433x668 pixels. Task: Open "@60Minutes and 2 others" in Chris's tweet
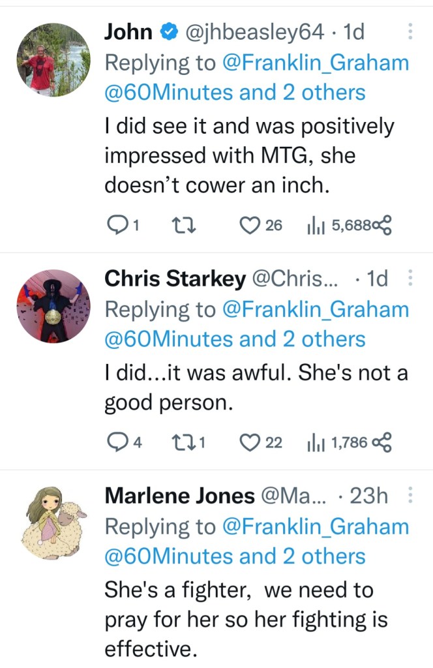tap(235, 339)
